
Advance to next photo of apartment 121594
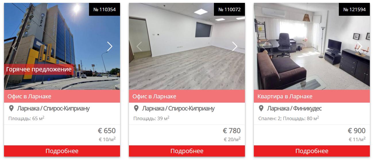click(x=360, y=46)
